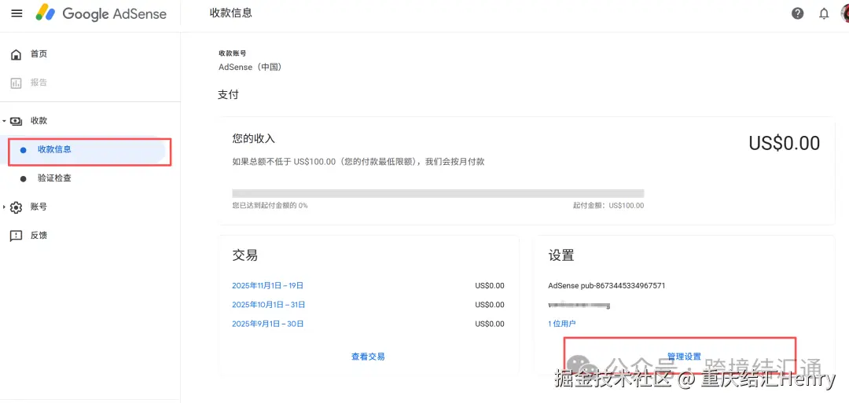Open the help question mark icon
The width and height of the screenshot is (849, 403).
click(798, 13)
